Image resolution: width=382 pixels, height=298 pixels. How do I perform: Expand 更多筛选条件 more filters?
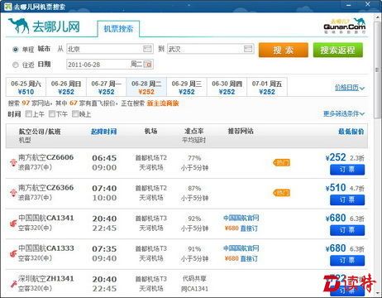click(x=344, y=113)
